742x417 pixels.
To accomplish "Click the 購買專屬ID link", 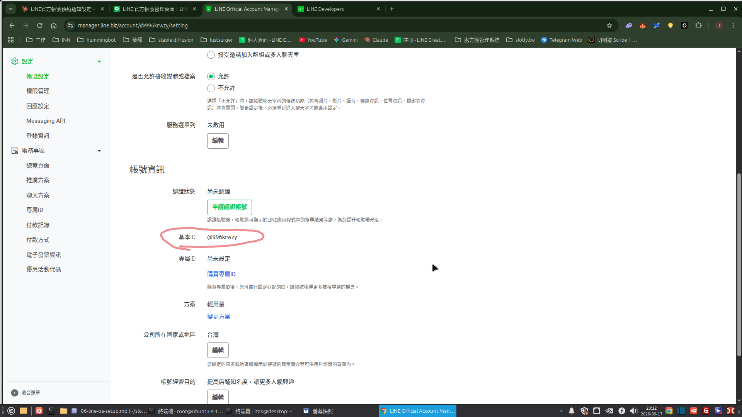I will point(221,274).
